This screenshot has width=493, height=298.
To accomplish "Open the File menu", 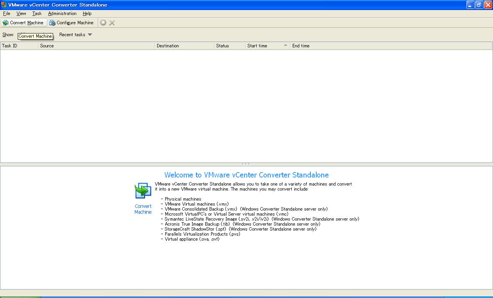I will point(7,13).
